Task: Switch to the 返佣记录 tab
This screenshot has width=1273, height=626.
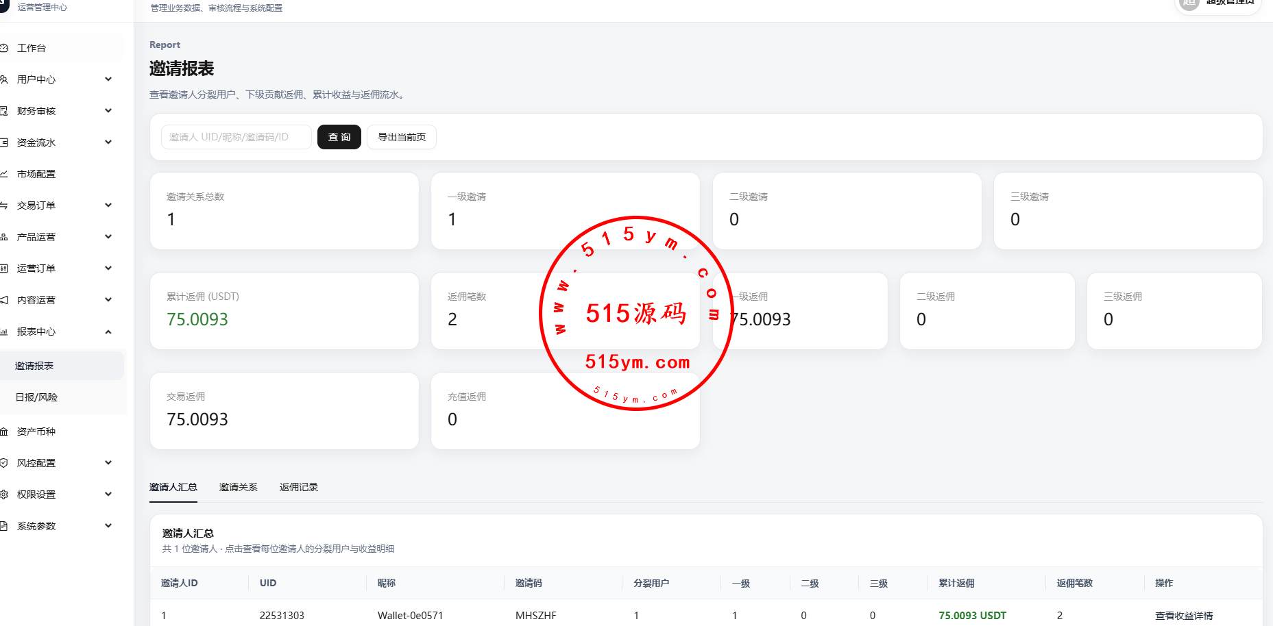Action: pos(299,487)
